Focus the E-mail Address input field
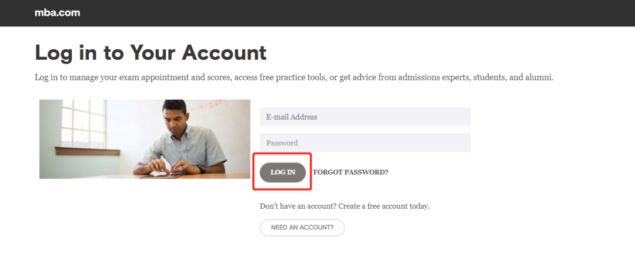This screenshot has height=275, width=635. click(x=365, y=117)
